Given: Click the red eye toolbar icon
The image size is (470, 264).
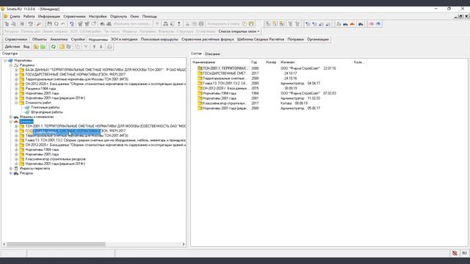Looking at the screenshot, I should [x=372, y=24].
